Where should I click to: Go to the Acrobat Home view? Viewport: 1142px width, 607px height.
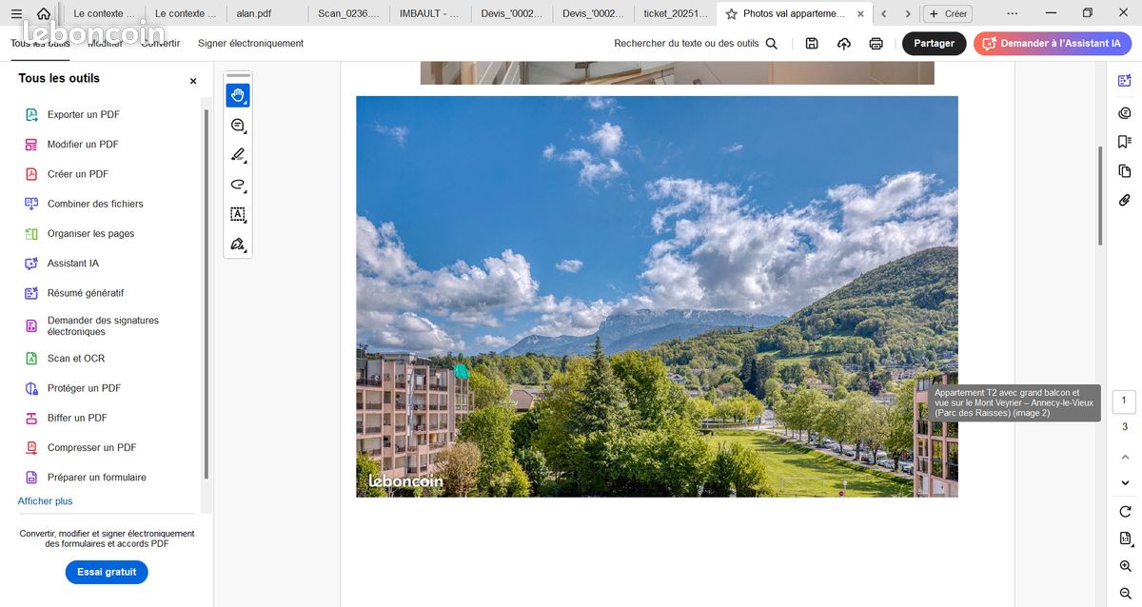click(x=44, y=13)
